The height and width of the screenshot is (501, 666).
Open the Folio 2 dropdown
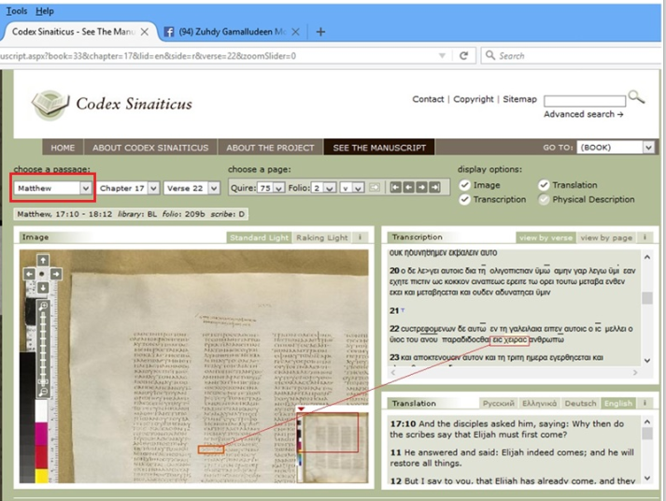[x=323, y=188]
